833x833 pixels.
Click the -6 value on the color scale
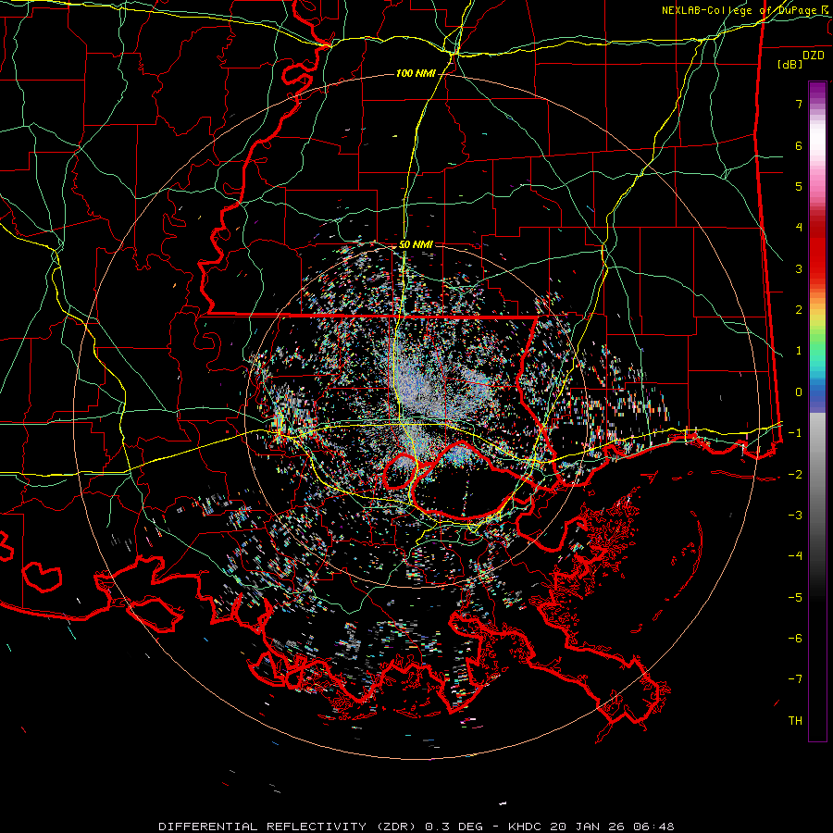tap(795, 638)
